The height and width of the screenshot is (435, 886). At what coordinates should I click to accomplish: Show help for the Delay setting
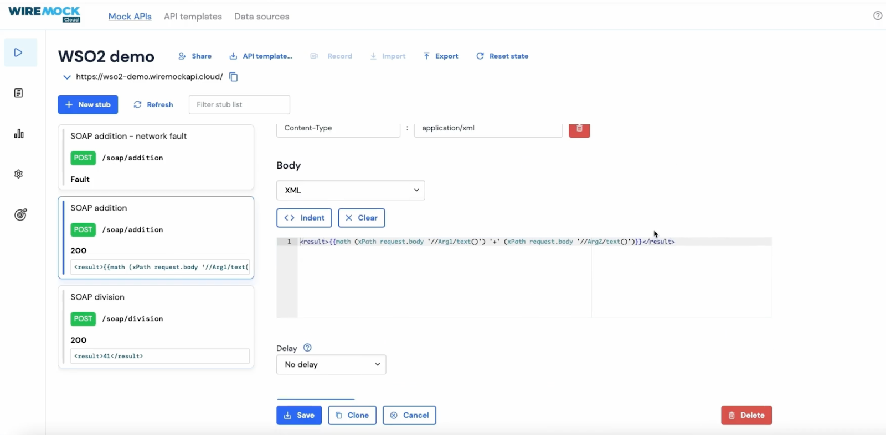click(307, 348)
